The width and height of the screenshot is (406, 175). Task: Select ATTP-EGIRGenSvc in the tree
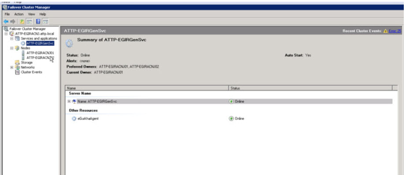point(40,43)
